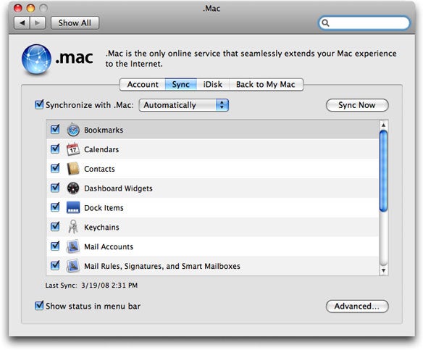
Task: Disable Synchronize with .Mac checkbox
Action: point(39,104)
